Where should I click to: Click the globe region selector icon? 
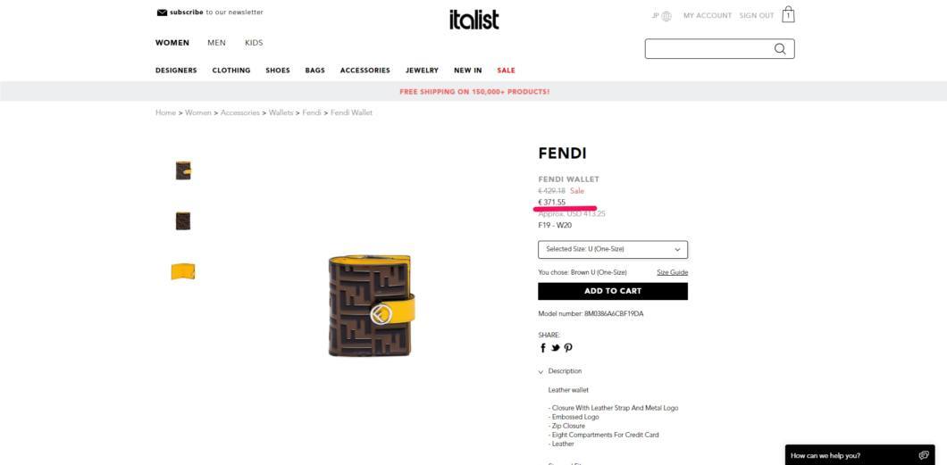[x=666, y=16]
